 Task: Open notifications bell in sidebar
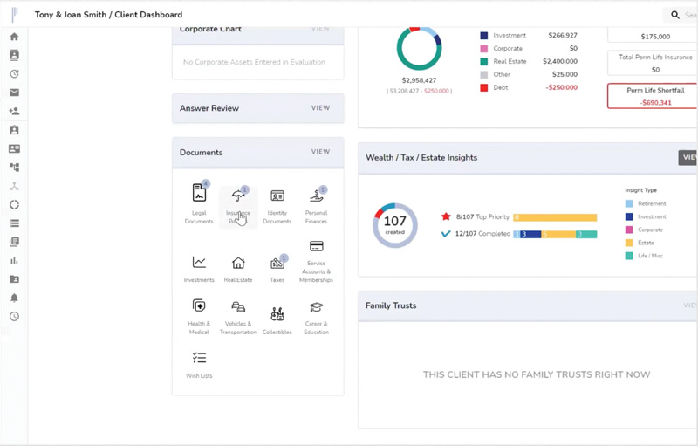pos(14,298)
